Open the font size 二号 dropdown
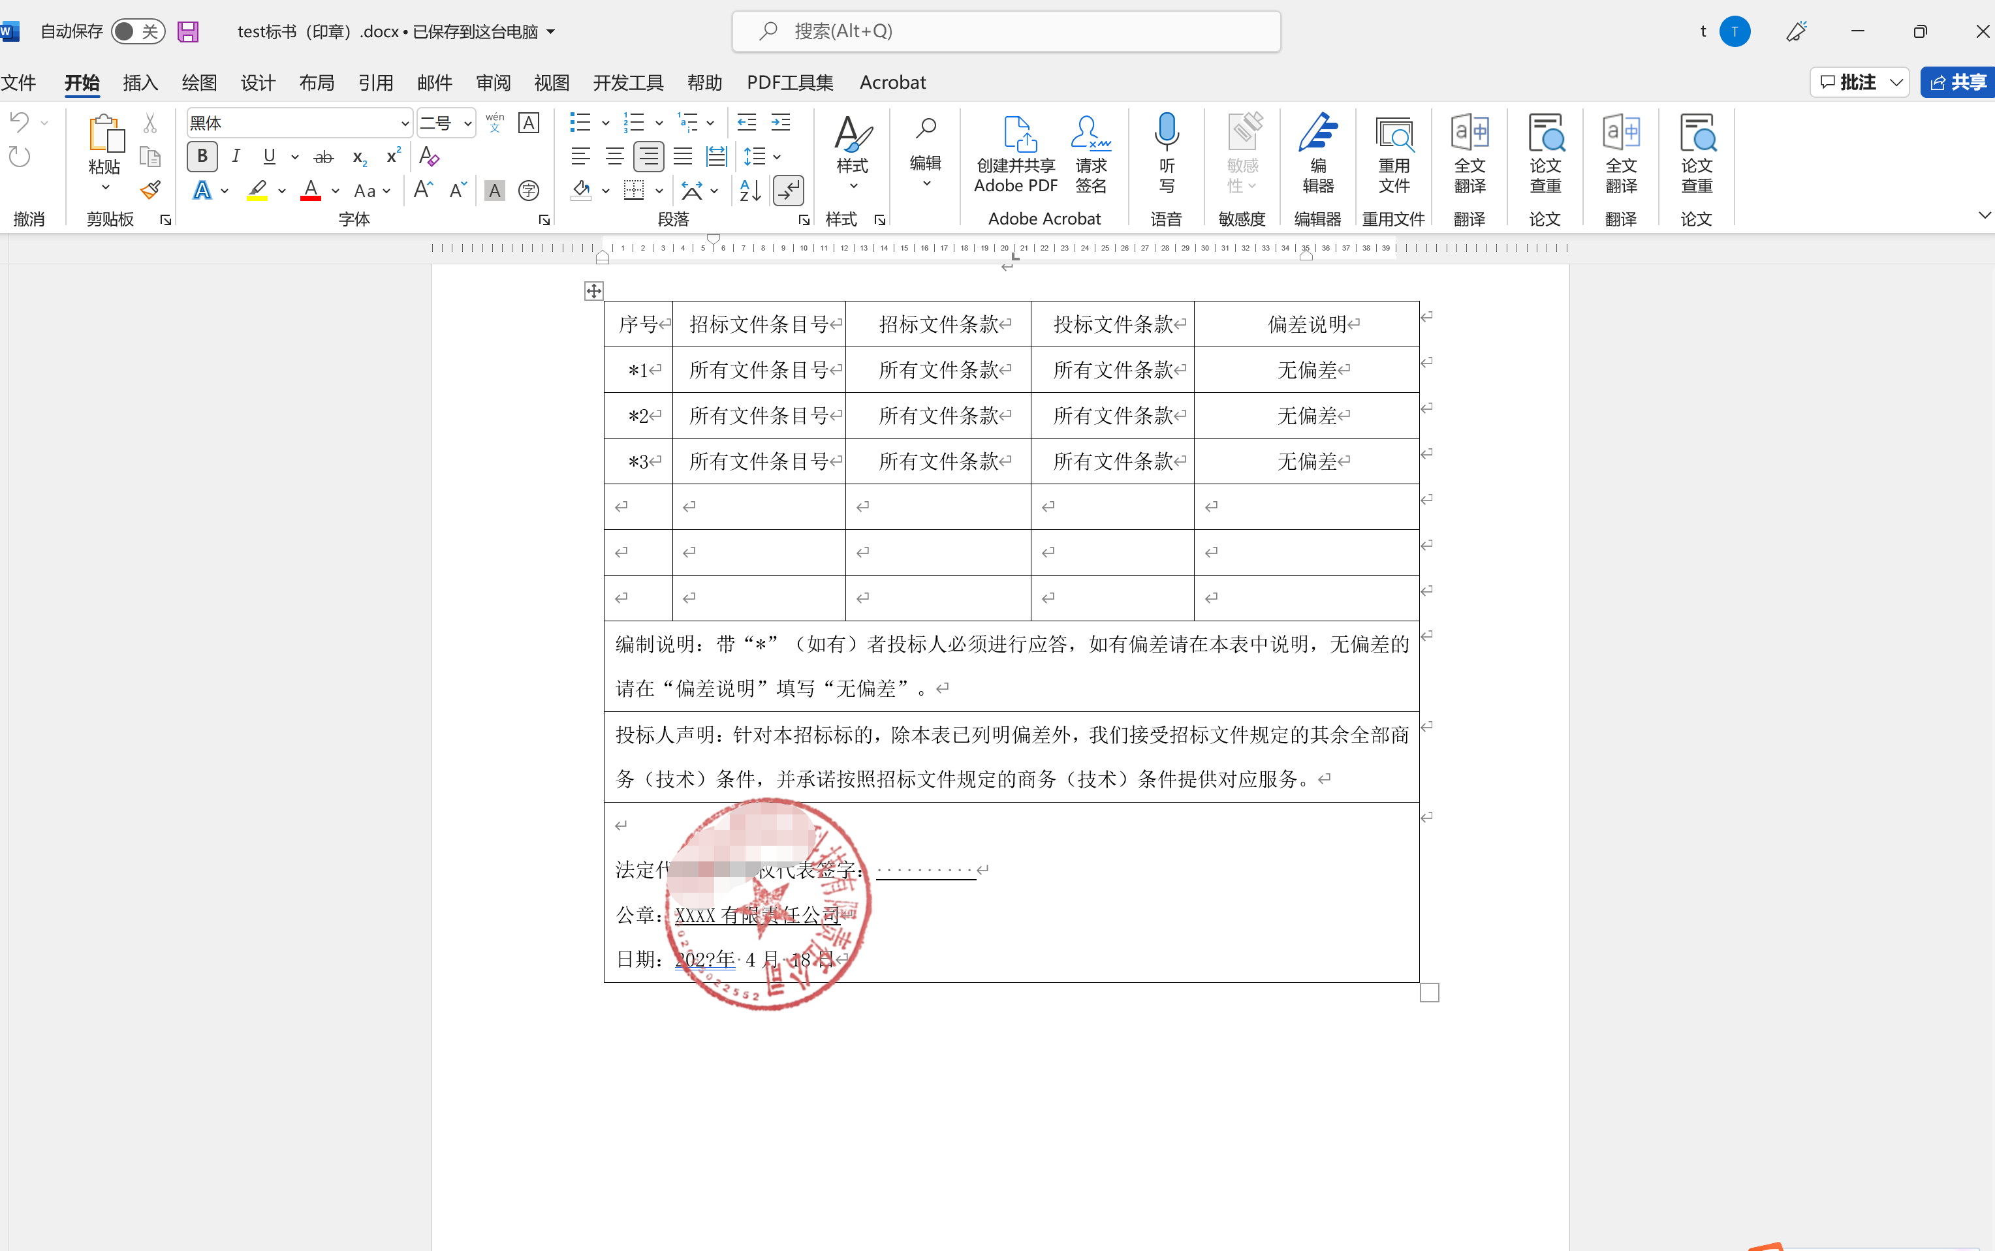1995x1251 pixels. click(467, 124)
